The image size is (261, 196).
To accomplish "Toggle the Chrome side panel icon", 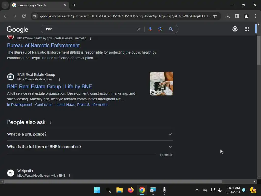I will pyautogui.click(x=237, y=16).
